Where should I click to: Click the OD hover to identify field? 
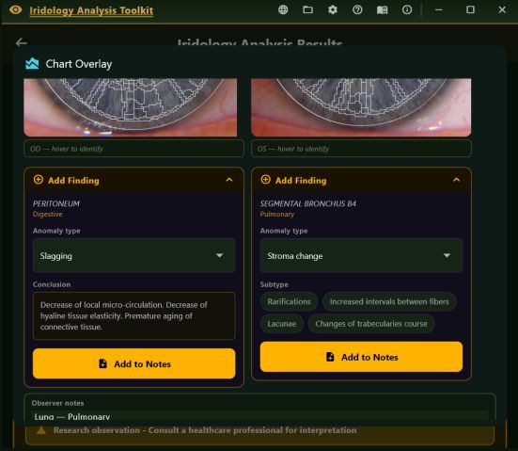133,149
